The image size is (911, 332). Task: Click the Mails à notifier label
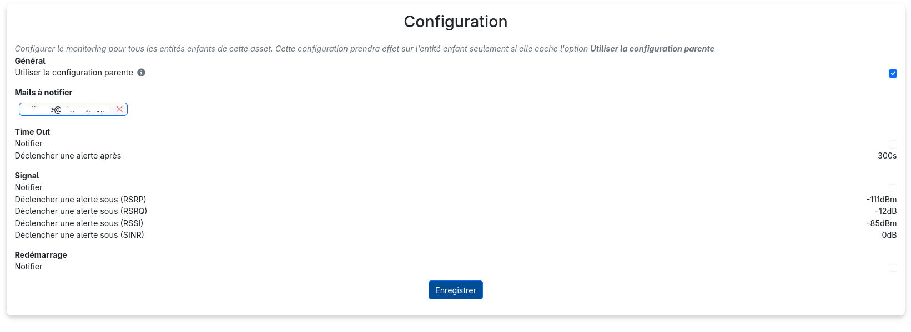click(43, 93)
